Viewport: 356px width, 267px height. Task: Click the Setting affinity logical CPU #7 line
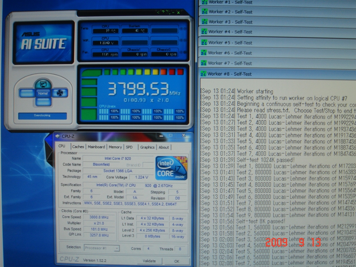(274, 98)
